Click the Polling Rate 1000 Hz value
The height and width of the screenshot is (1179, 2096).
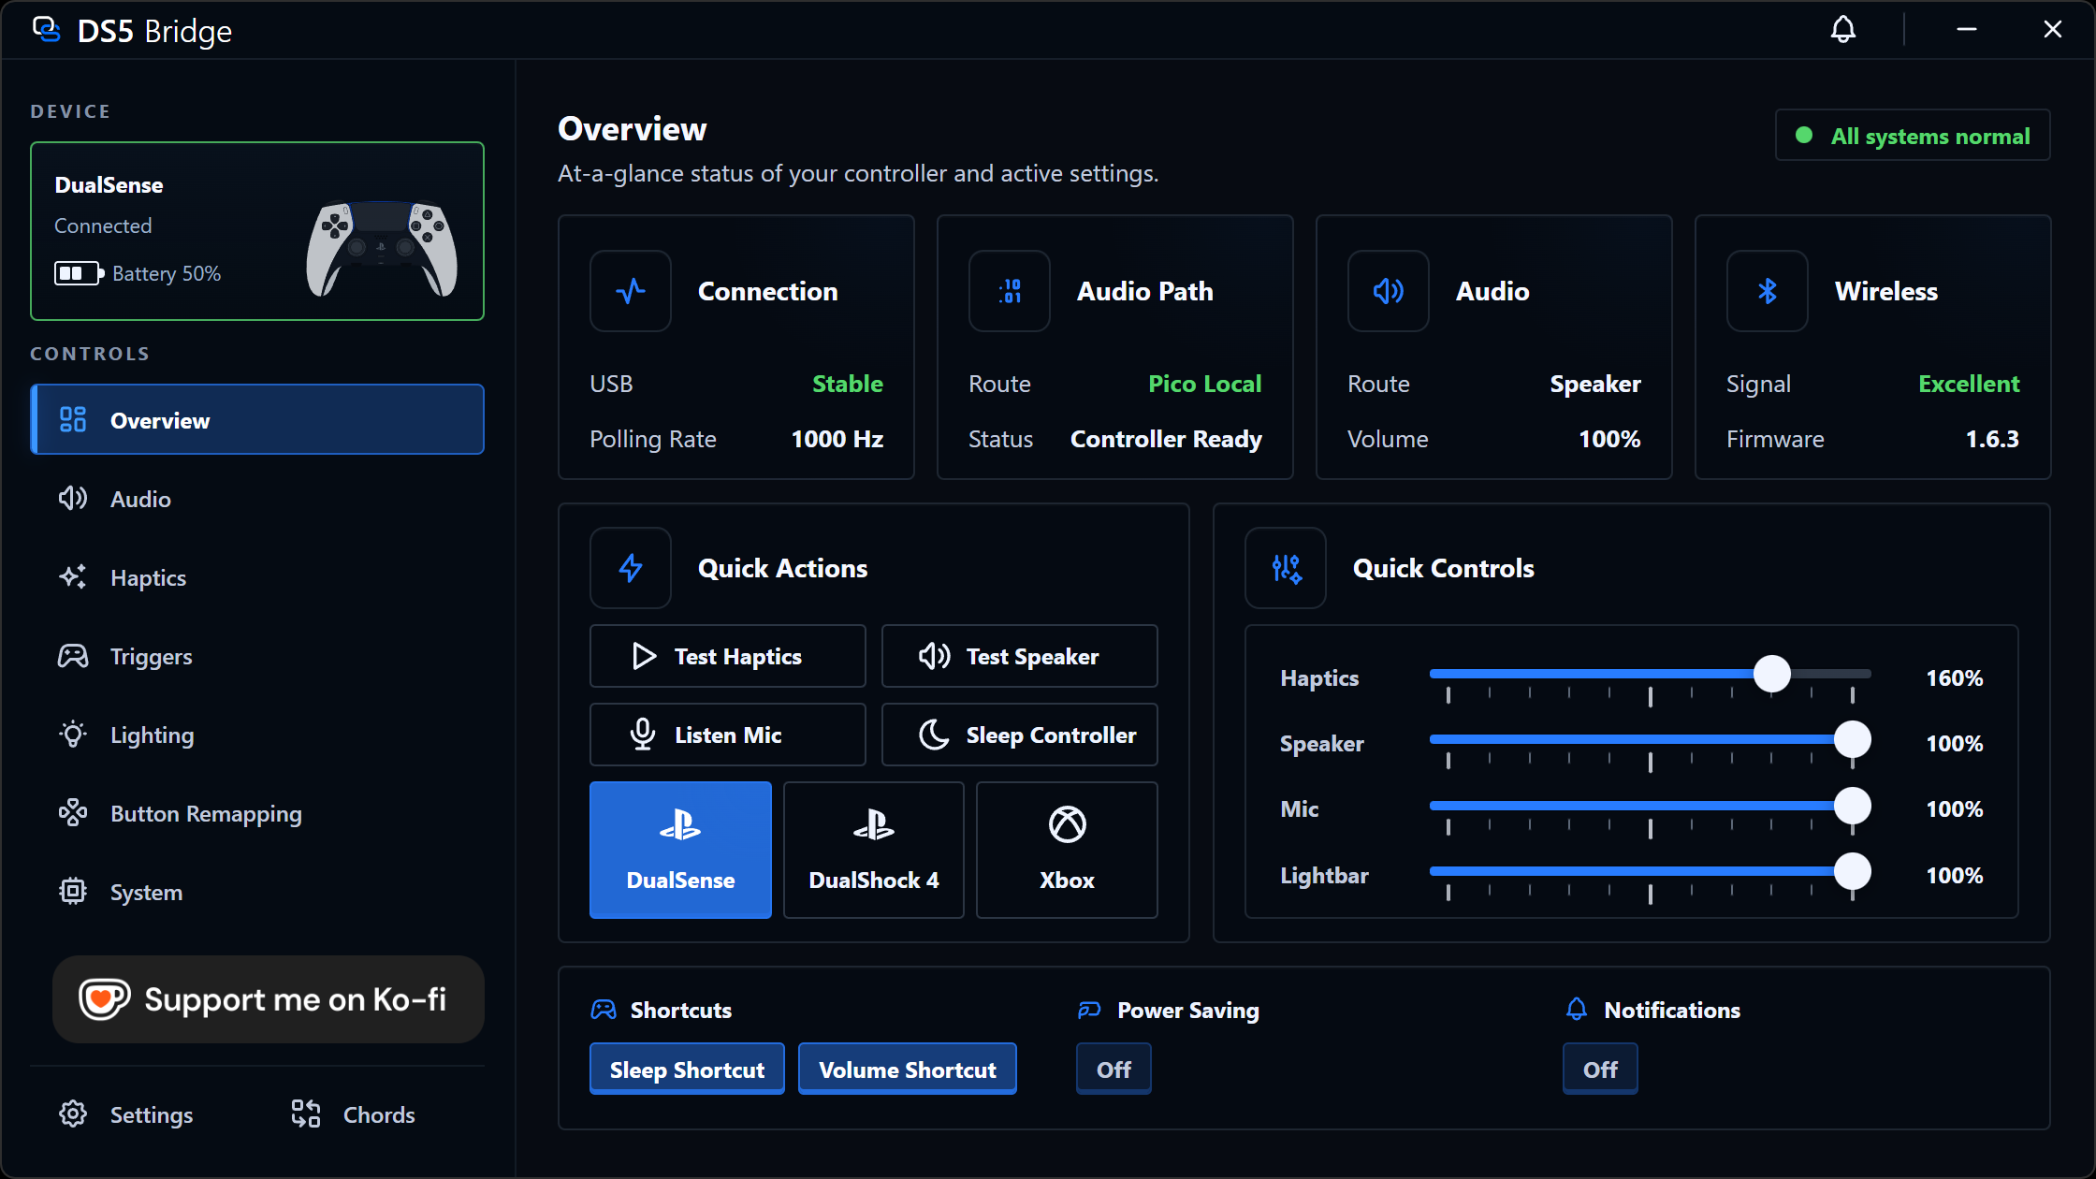tap(837, 439)
